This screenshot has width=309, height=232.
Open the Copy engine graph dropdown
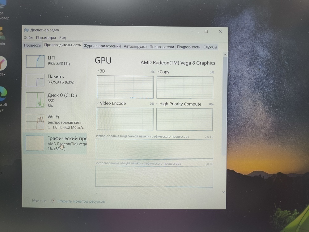pyautogui.click(x=158, y=72)
